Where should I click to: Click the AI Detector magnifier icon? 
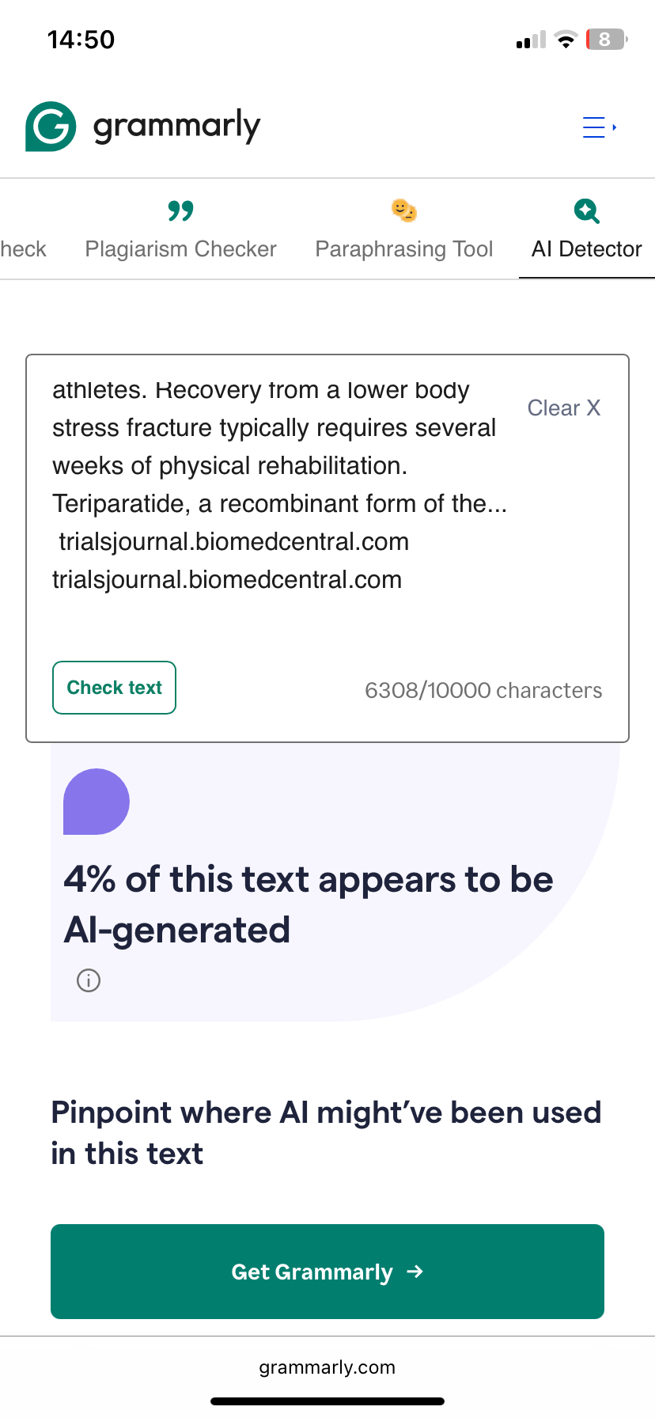[x=586, y=211]
